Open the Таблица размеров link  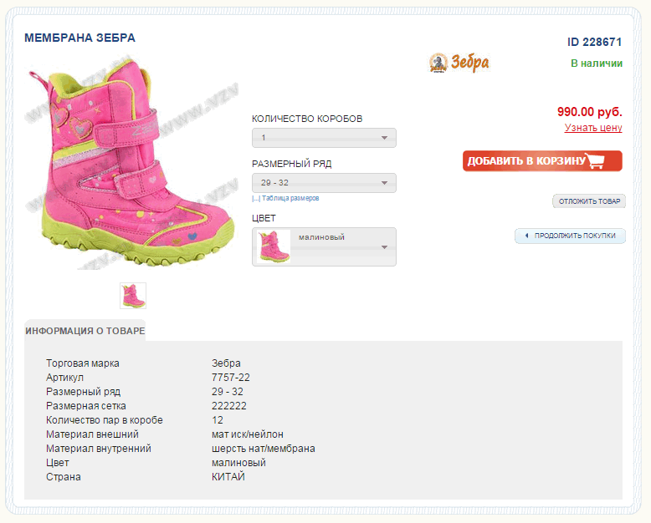point(290,199)
